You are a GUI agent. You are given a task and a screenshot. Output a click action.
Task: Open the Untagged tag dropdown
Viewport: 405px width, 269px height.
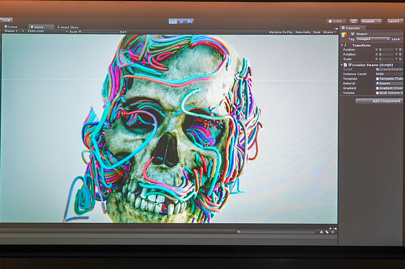pyautogui.click(x=373, y=39)
